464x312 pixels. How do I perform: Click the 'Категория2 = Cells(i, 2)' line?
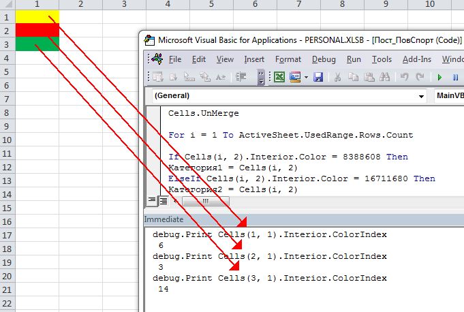233,189
